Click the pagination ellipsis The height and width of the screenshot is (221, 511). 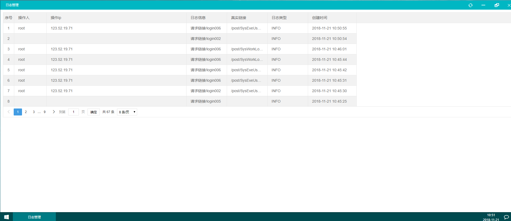[x=39, y=112]
